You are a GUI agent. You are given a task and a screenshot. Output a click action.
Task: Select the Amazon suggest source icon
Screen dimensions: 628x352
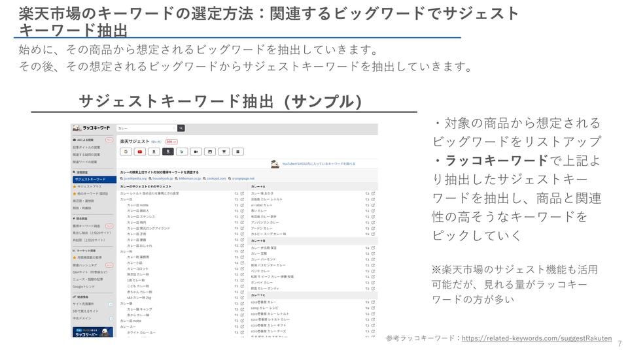[154, 152]
